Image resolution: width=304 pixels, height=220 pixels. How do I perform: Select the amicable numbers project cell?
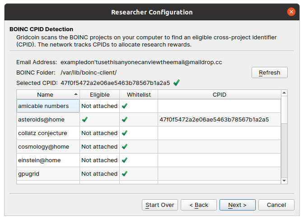(48, 106)
